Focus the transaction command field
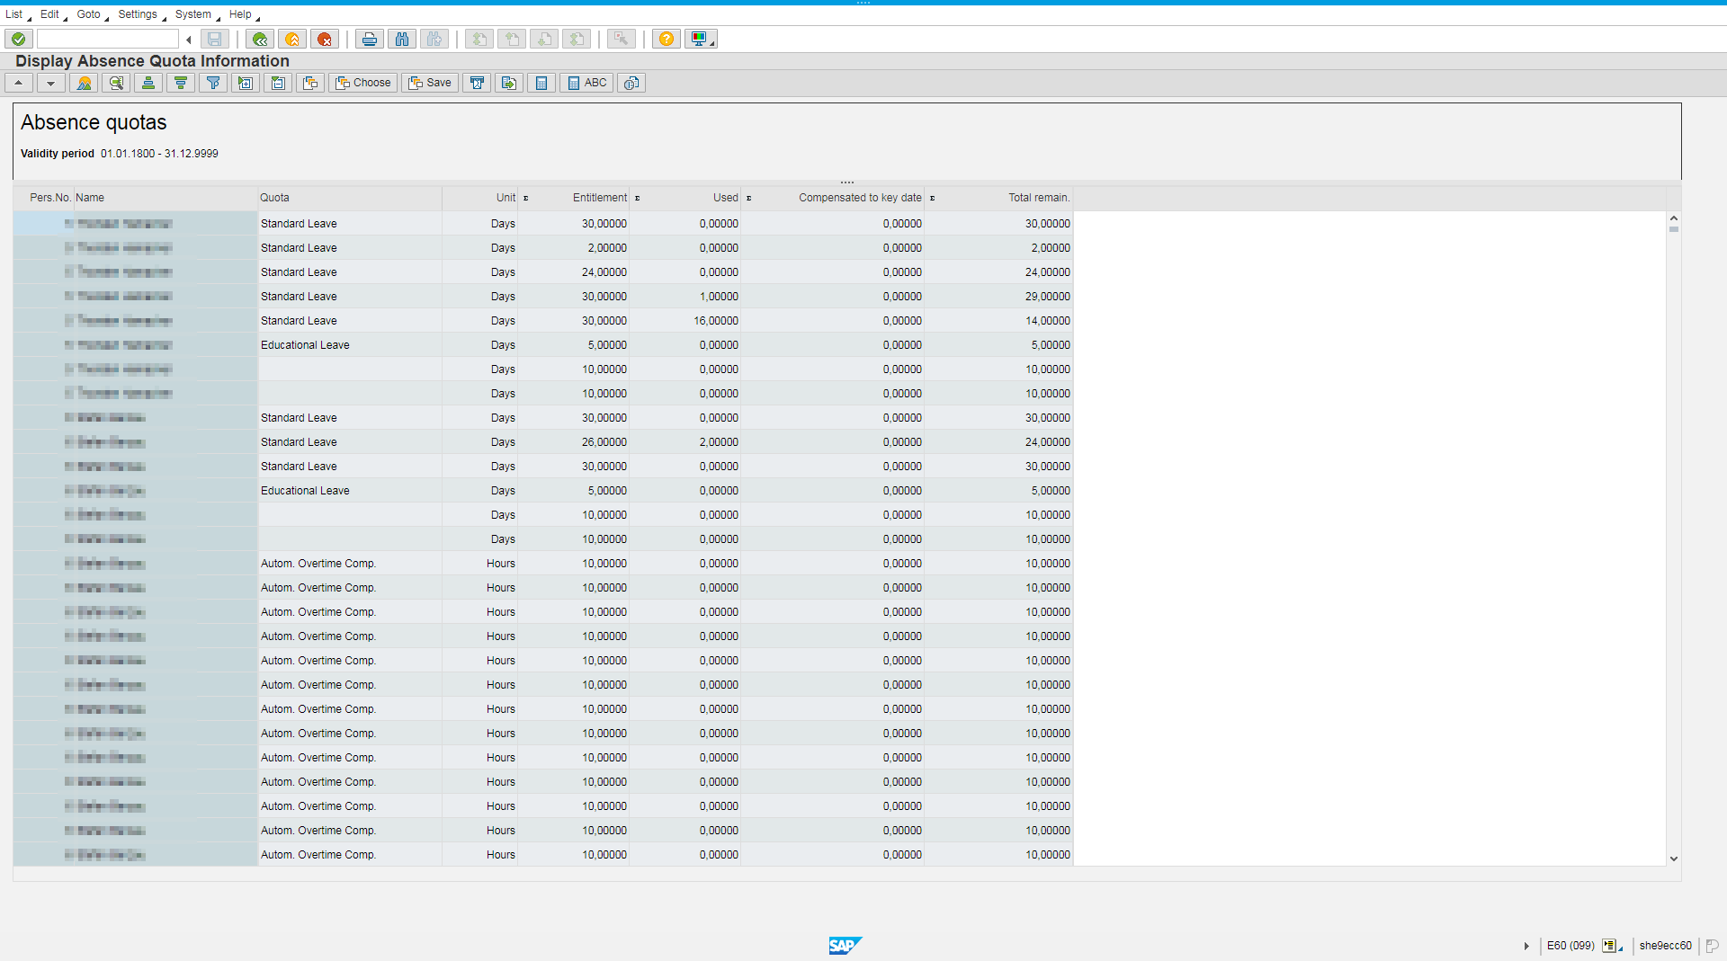The width and height of the screenshot is (1727, 961). (x=108, y=39)
